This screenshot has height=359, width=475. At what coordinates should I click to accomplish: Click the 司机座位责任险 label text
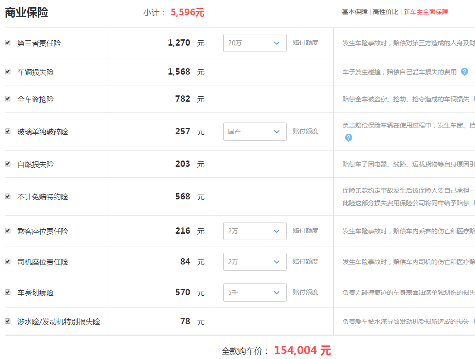(x=43, y=262)
